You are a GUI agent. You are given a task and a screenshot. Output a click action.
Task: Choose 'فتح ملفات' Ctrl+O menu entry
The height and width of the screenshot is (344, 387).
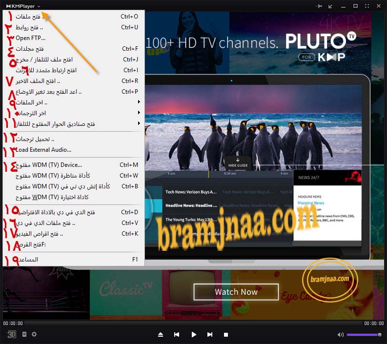(x=74, y=17)
